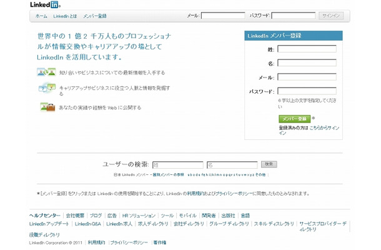Open モバイル footer link

coord(187,216)
